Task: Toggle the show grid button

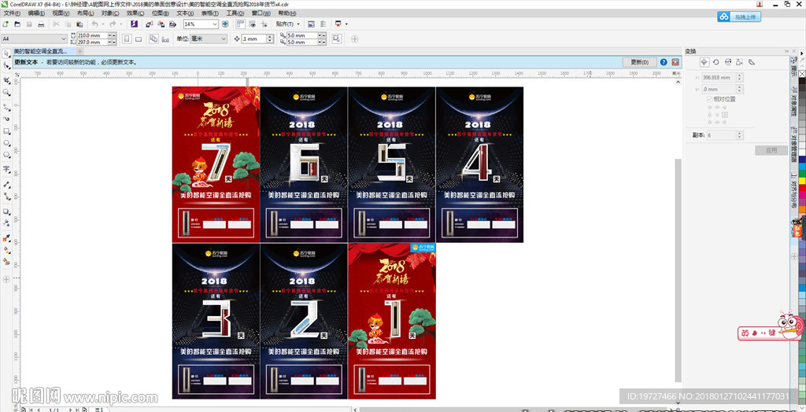Action: [x=253, y=24]
